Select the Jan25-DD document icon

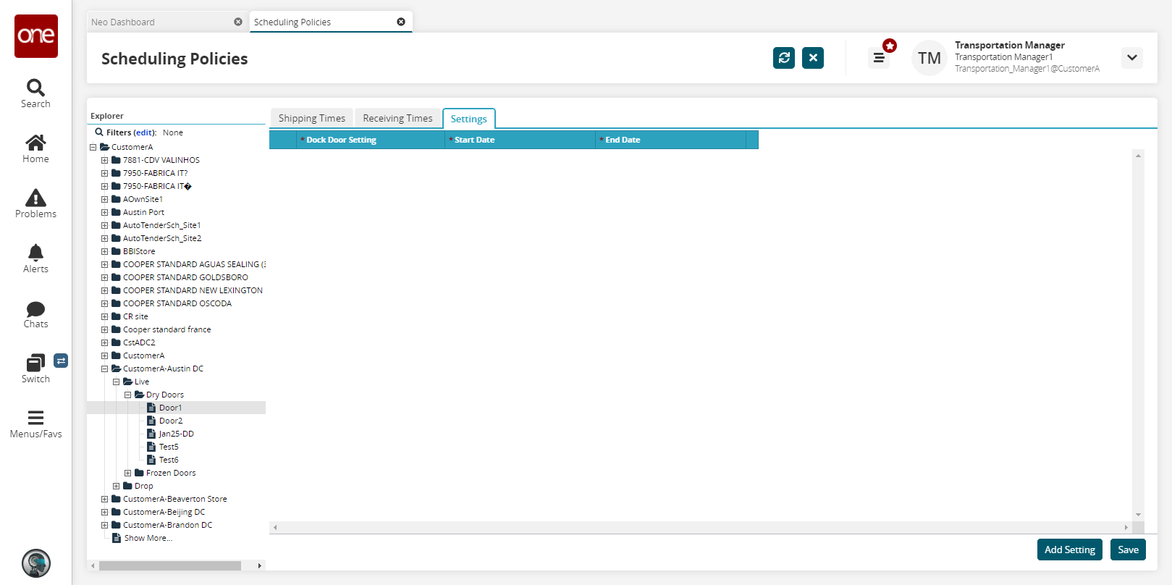pyautogui.click(x=151, y=434)
